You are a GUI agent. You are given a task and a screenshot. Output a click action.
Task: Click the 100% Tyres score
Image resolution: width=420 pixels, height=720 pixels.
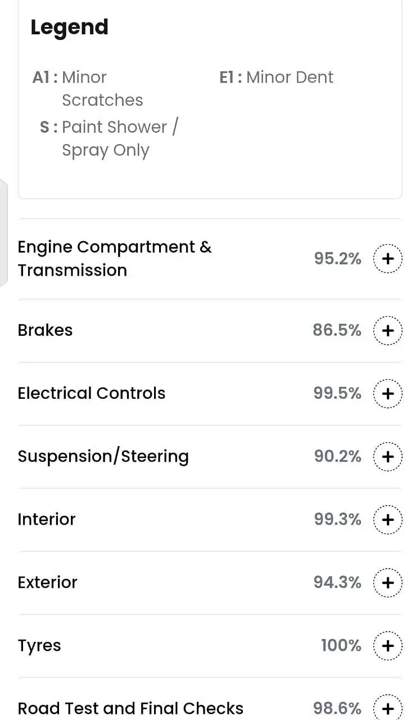(341, 645)
